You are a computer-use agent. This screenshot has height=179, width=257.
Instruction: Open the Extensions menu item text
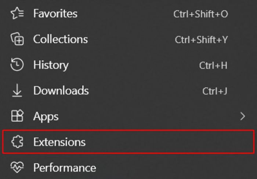point(59,142)
